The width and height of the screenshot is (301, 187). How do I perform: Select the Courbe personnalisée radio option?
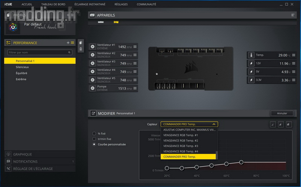[94, 144]
